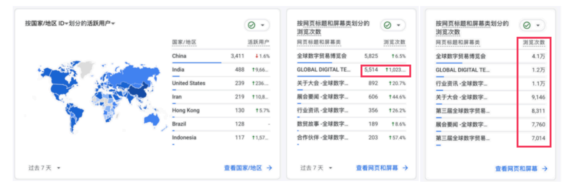The width and height of the screenshot is (568, 193).
Task: Click the green checkmark icon in the middle card
Action: click(x=387, y=25)
